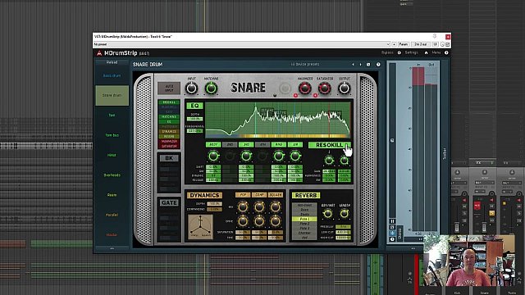Click the Bypass button

click(x=387, y=52)
